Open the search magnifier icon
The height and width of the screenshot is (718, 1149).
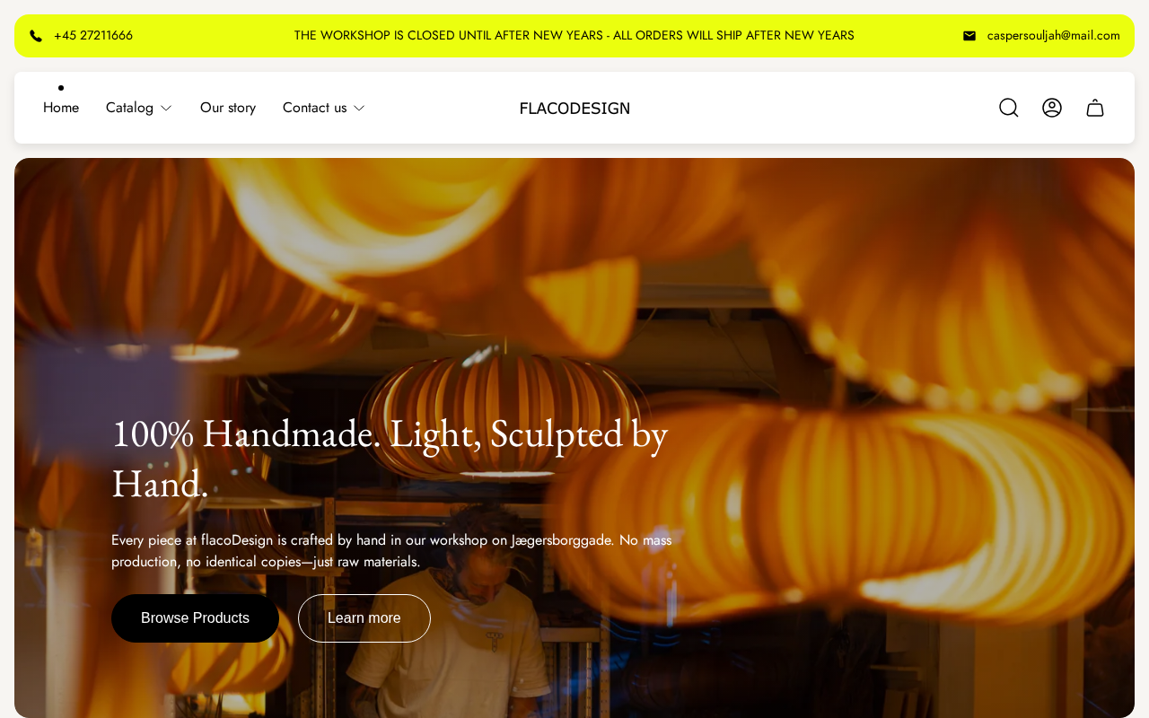tap(1009, 108)
